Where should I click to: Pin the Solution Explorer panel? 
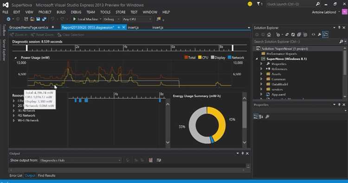point(339,27)
